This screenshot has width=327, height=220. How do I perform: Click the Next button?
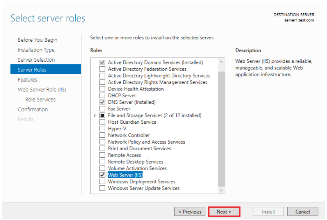pyautogui.click(x=224, y=212)
